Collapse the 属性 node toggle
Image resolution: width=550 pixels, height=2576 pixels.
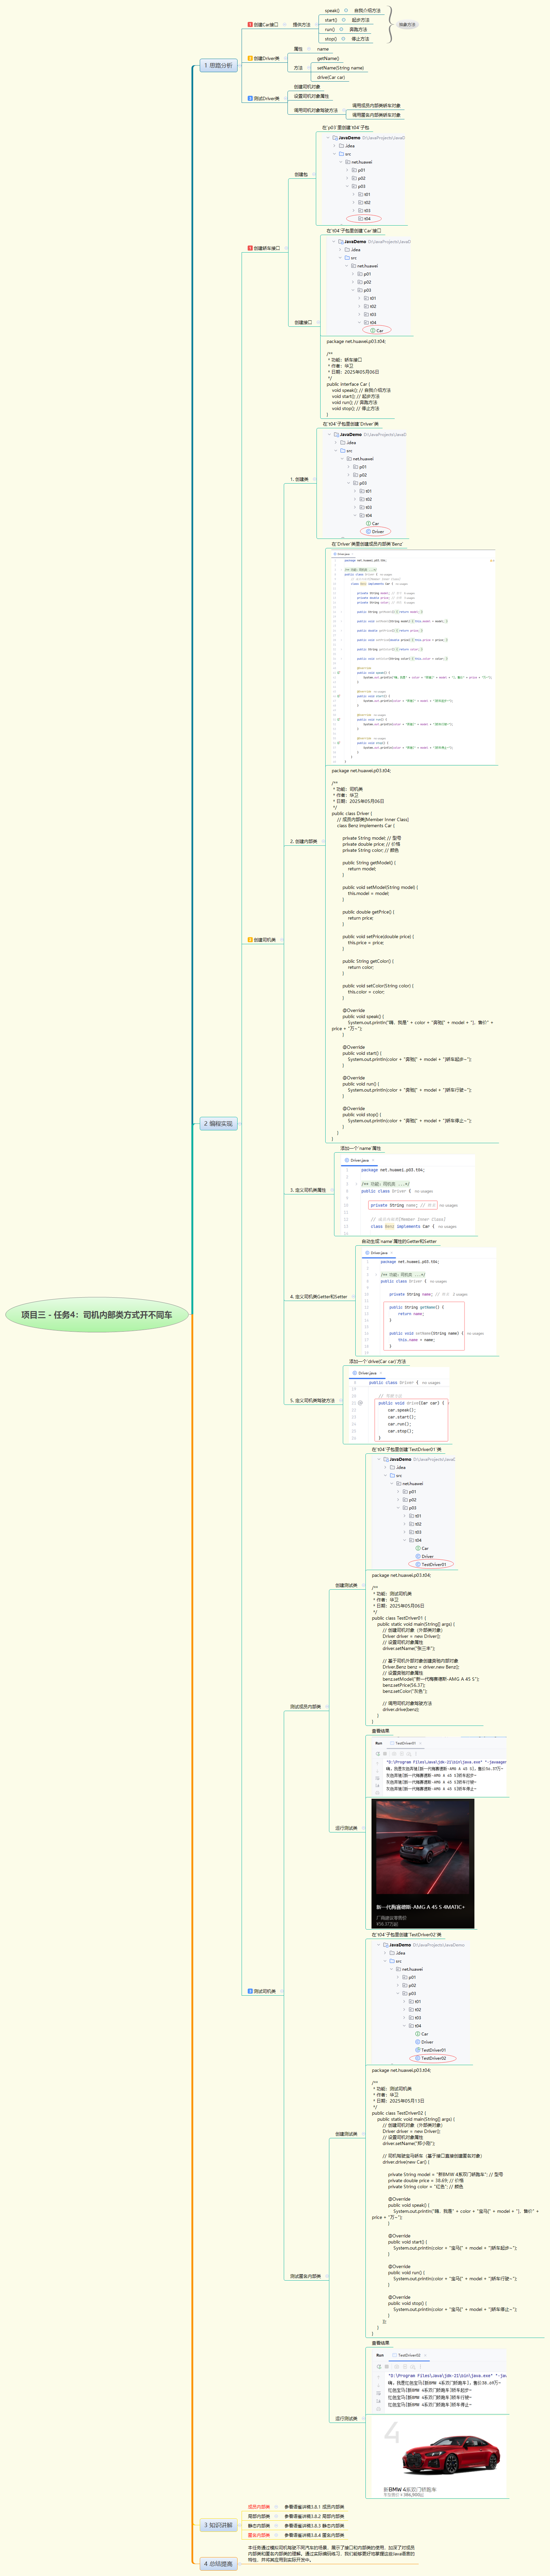[x=309, y=49]
